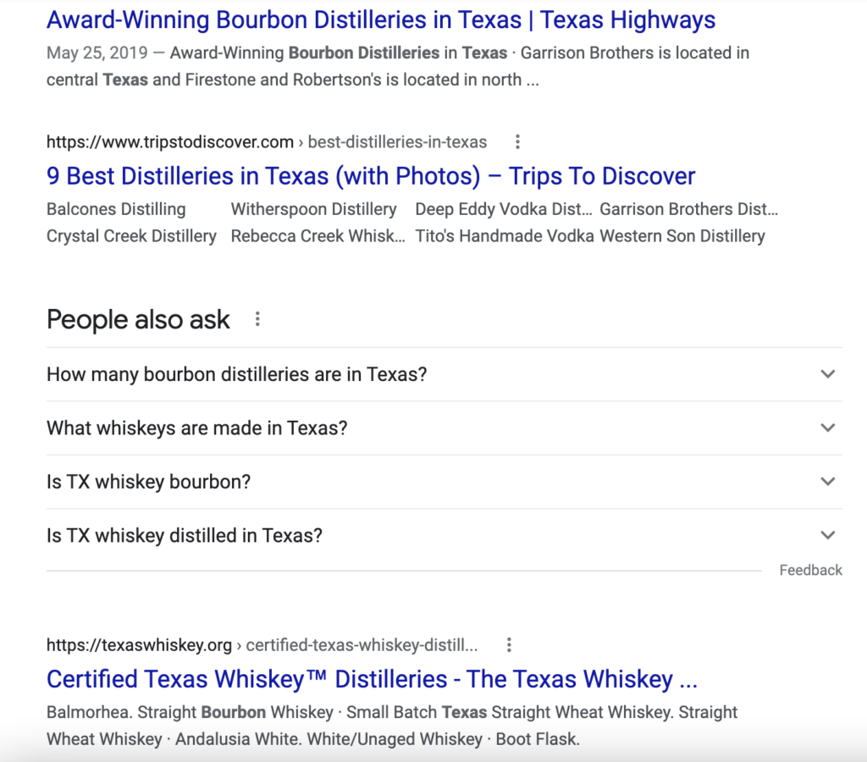Click the Crystal Creek Distillery sitelink
The height and width of the screenshot is (762, 867).
coord(131,236)
